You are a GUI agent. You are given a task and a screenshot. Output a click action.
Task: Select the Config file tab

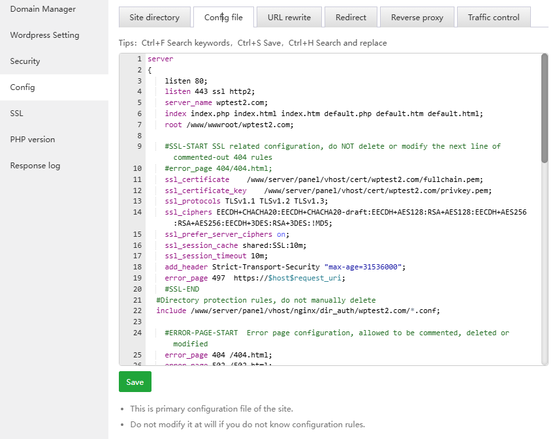click(223, 18)
